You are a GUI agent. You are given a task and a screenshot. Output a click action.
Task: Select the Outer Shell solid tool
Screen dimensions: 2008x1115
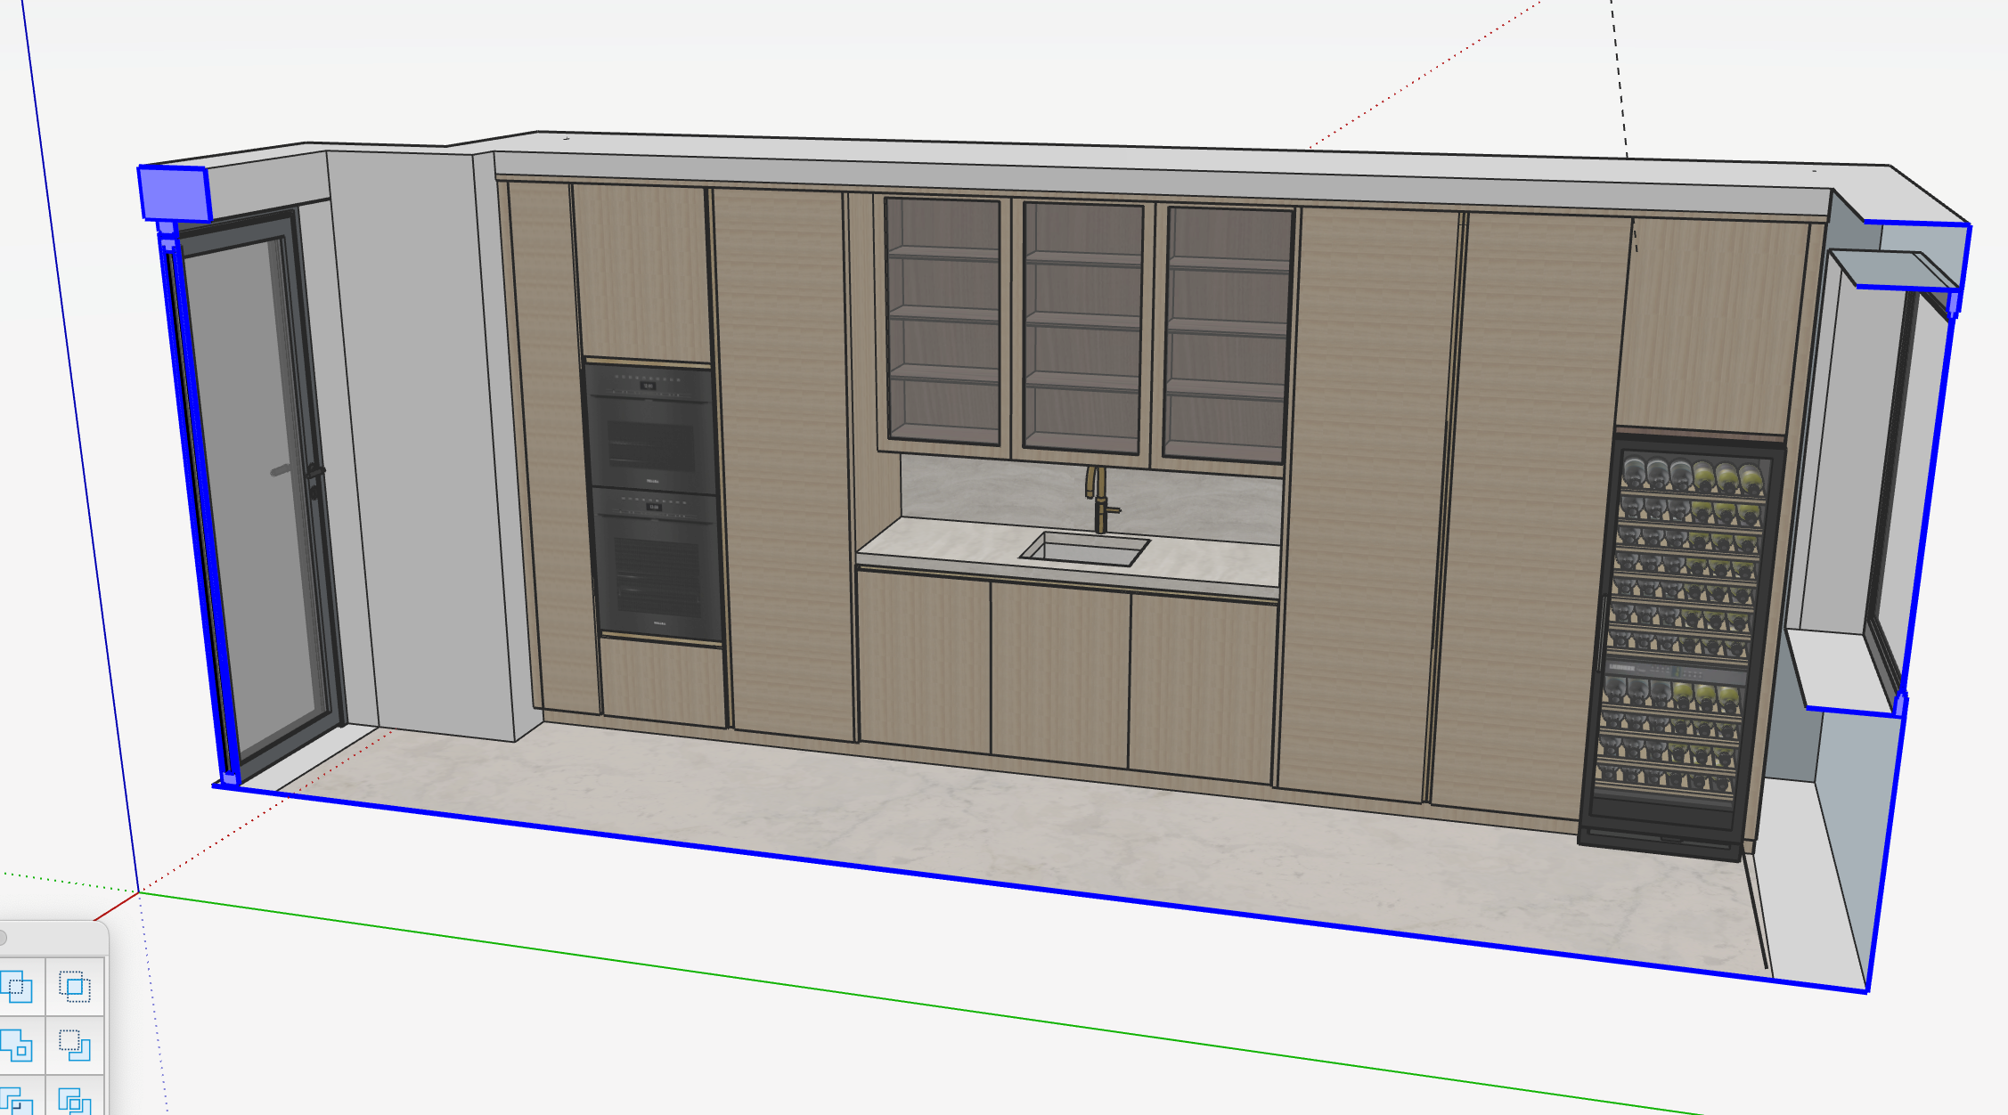pyautogui.click(x=18, y=986)
